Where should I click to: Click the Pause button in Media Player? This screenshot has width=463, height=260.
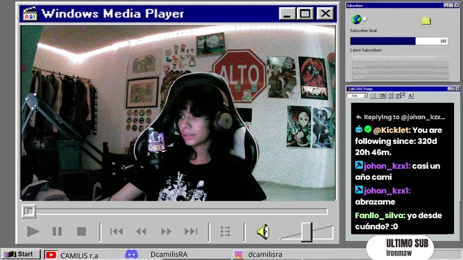click(57, 231)
